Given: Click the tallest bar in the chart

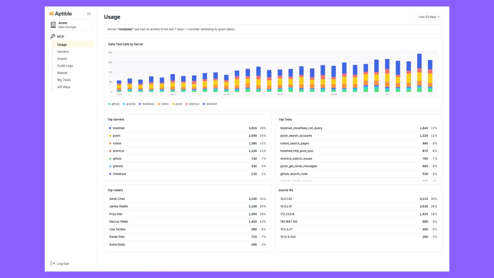Looking at the screenshot, I should (419, 73).
